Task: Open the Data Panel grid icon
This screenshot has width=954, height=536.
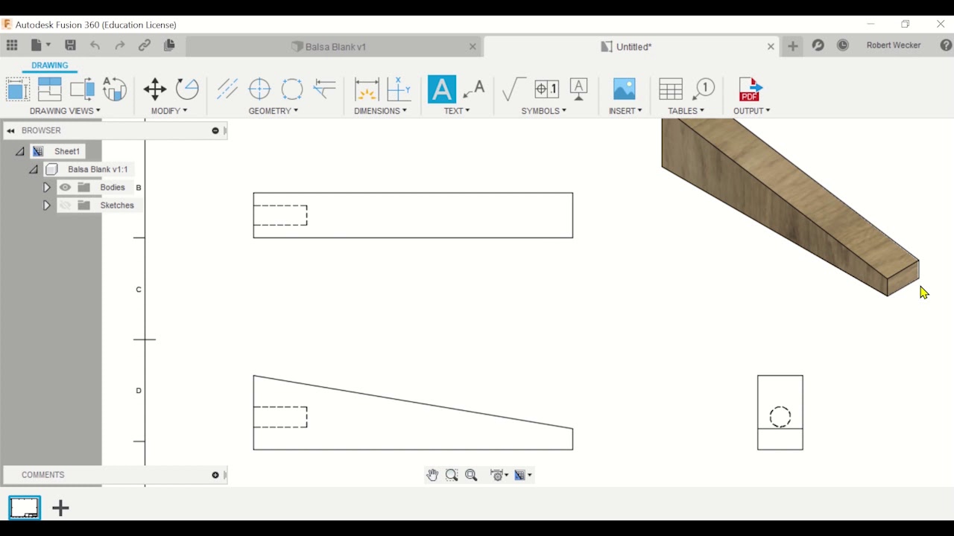Action: tap(12, 45)
